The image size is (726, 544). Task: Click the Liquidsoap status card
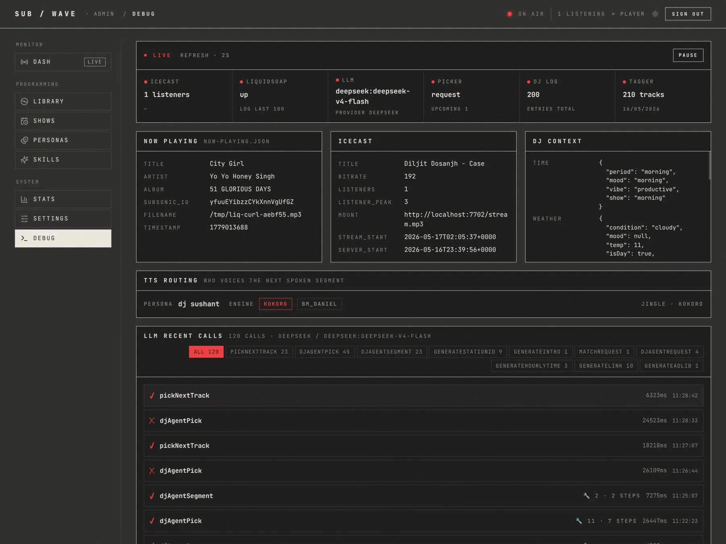(280, 96)
